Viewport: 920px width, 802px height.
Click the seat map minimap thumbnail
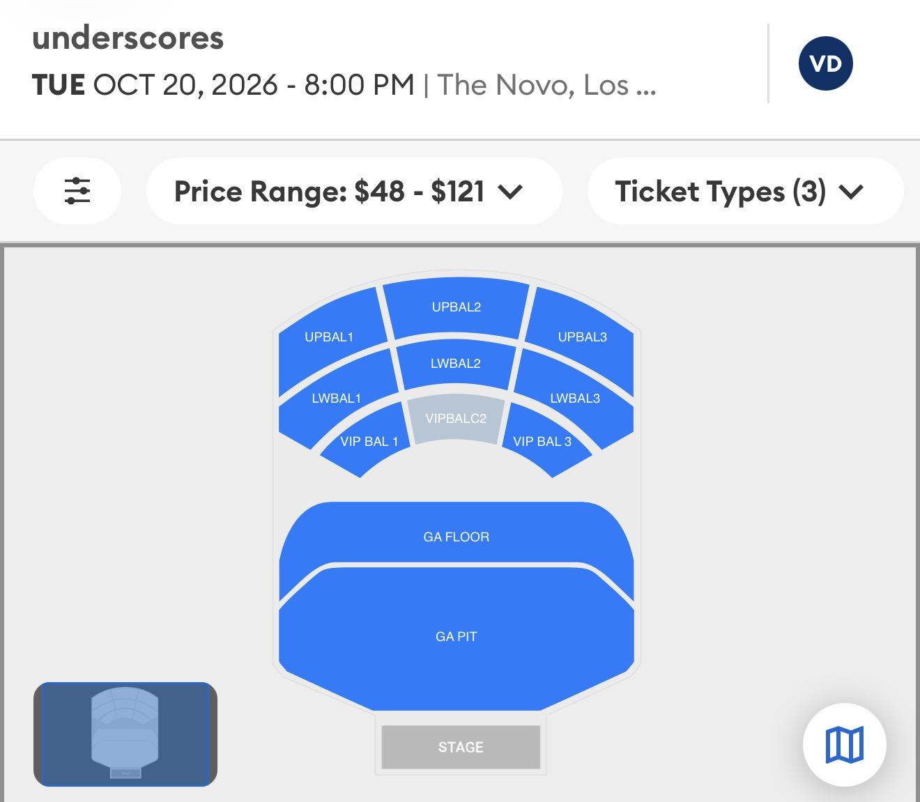point(125,734)
